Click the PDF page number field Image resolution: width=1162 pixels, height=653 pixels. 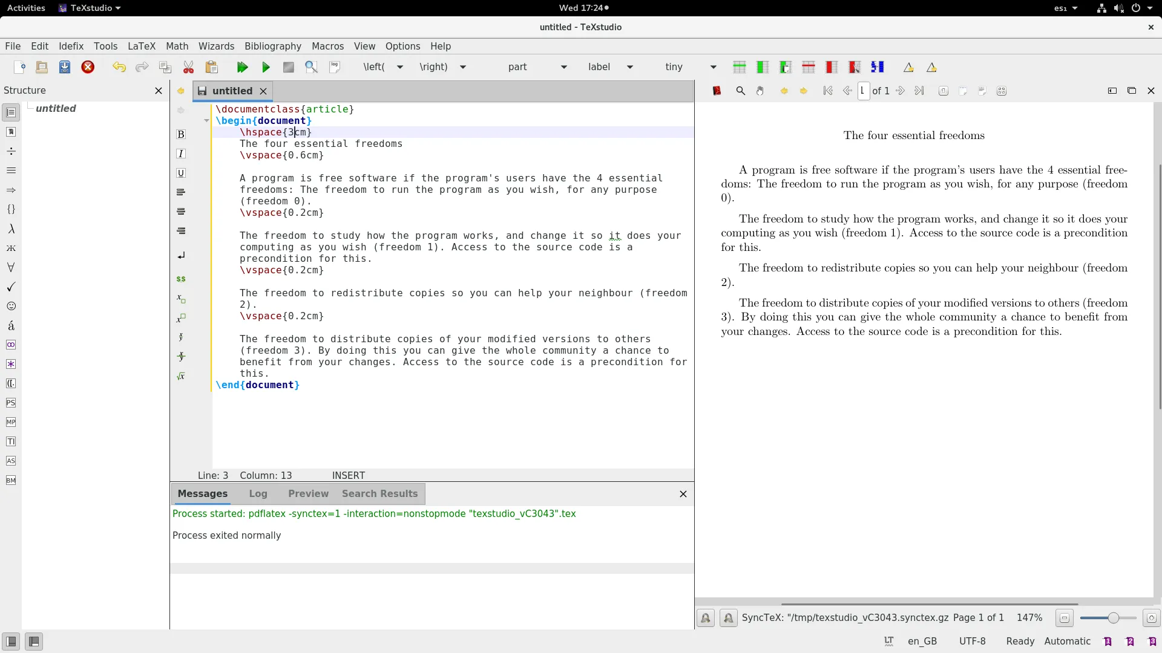tap(864, 91)
